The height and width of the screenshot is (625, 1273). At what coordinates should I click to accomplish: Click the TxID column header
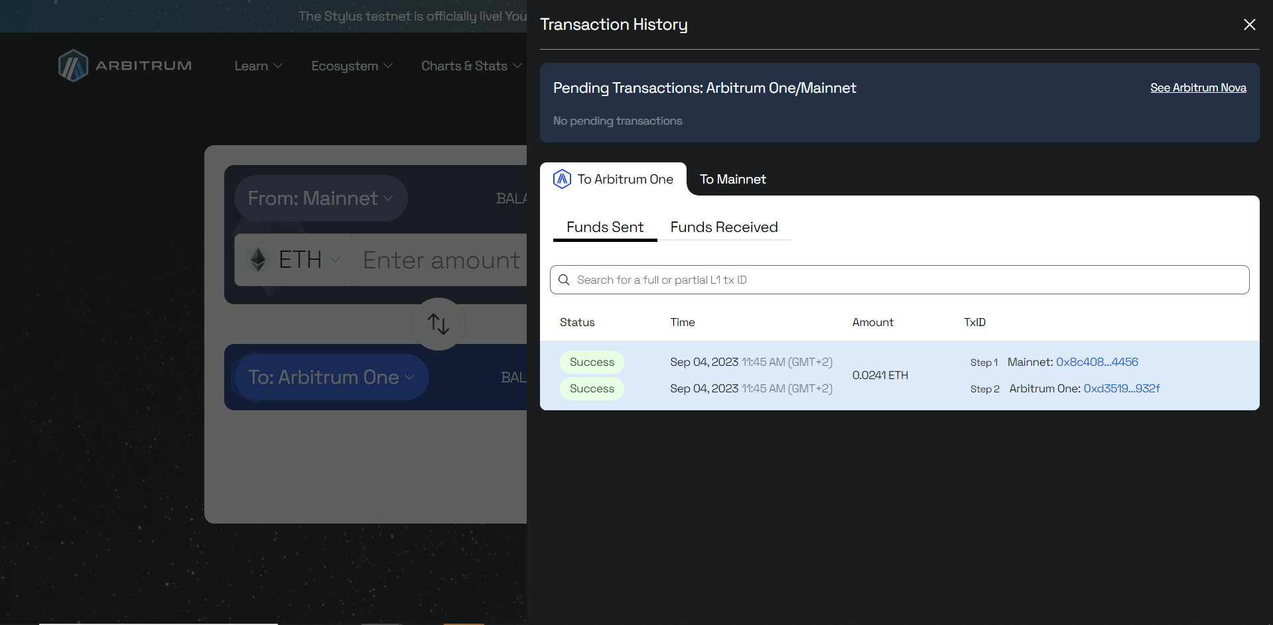point(974,322)
